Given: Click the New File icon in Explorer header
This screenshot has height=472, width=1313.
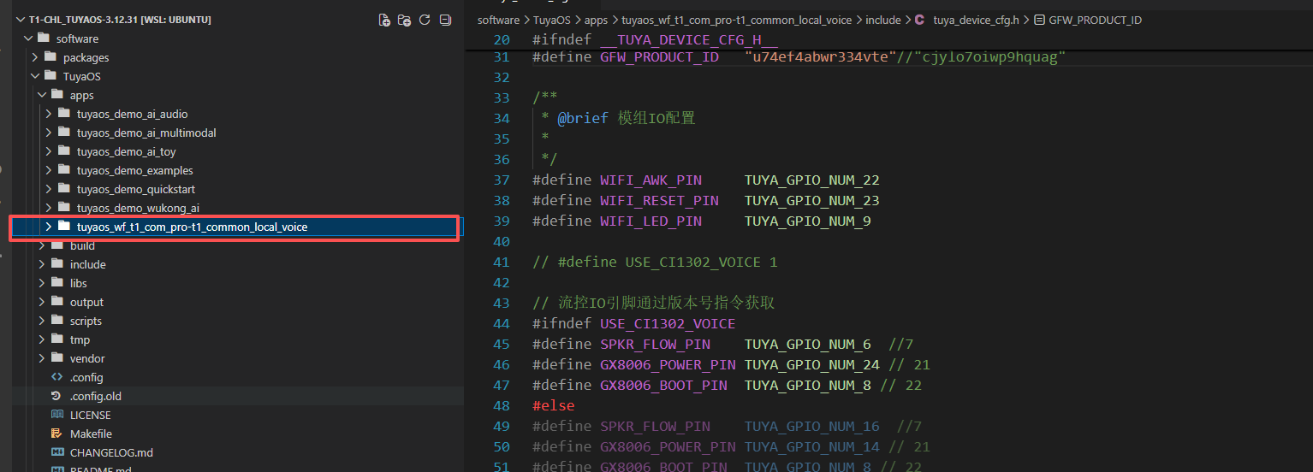Looking at the screenshot, I should point(384,20).
